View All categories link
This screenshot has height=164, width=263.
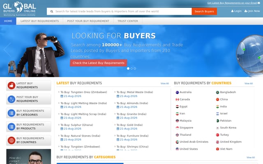point(251,157)
